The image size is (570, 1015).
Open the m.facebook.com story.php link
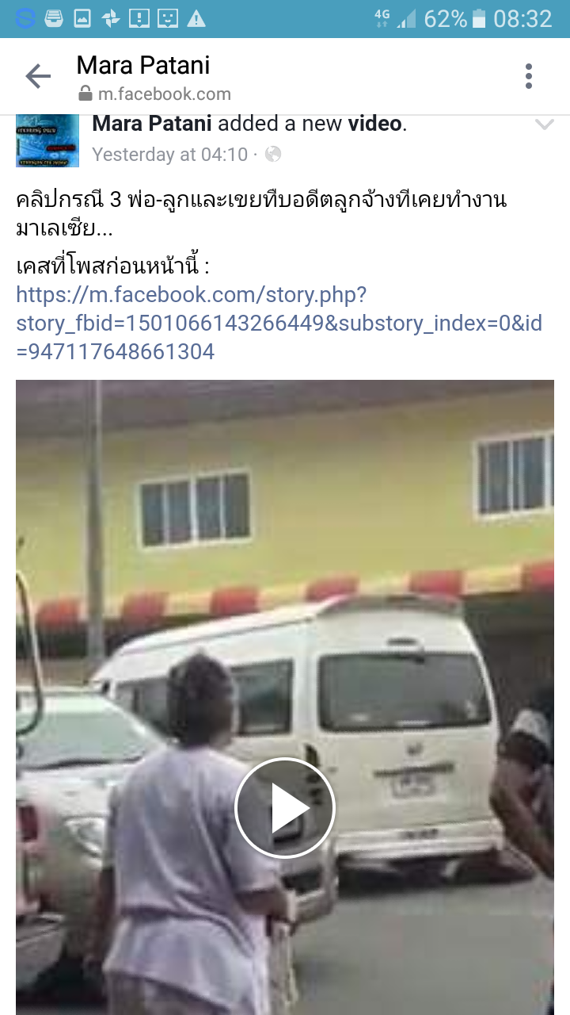[279, 323]
